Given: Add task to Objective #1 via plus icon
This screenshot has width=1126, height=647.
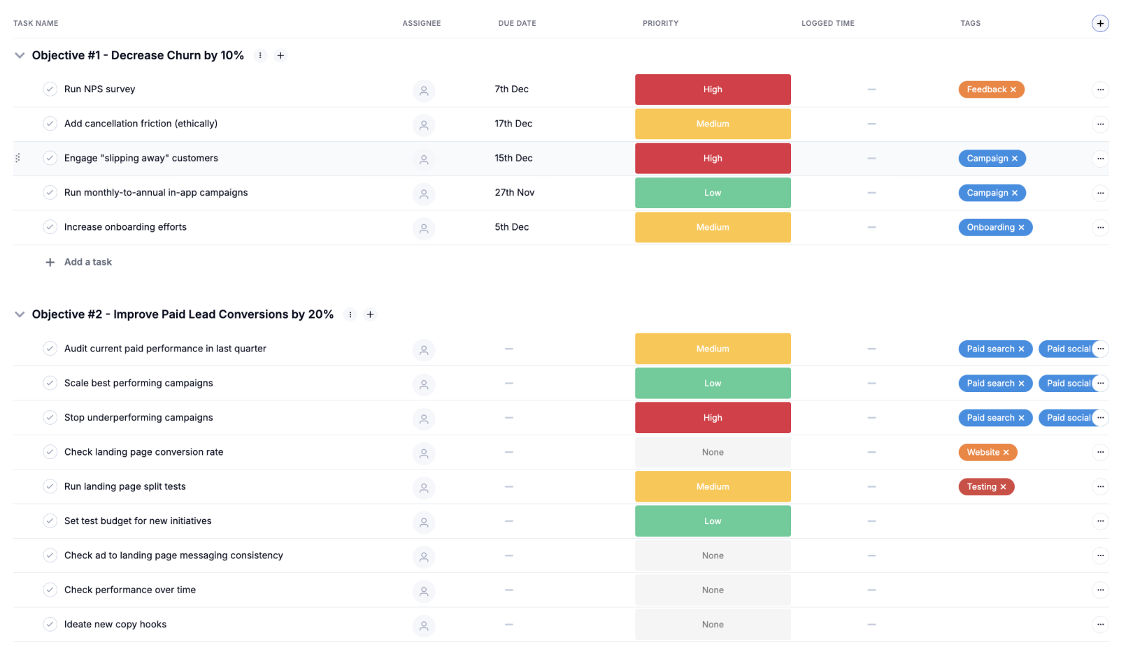Looking at the screenshot, I should [x=280, y=55].
